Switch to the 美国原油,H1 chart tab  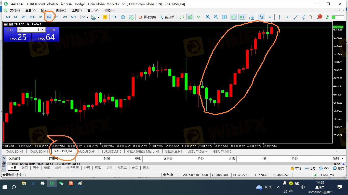tap(173, 151)
